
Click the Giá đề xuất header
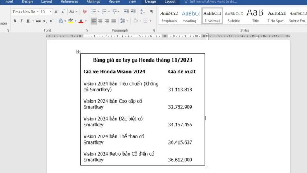[x=182, y=72]
